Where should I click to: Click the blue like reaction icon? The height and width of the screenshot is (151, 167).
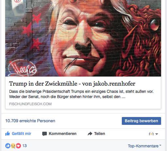[8, 146]
